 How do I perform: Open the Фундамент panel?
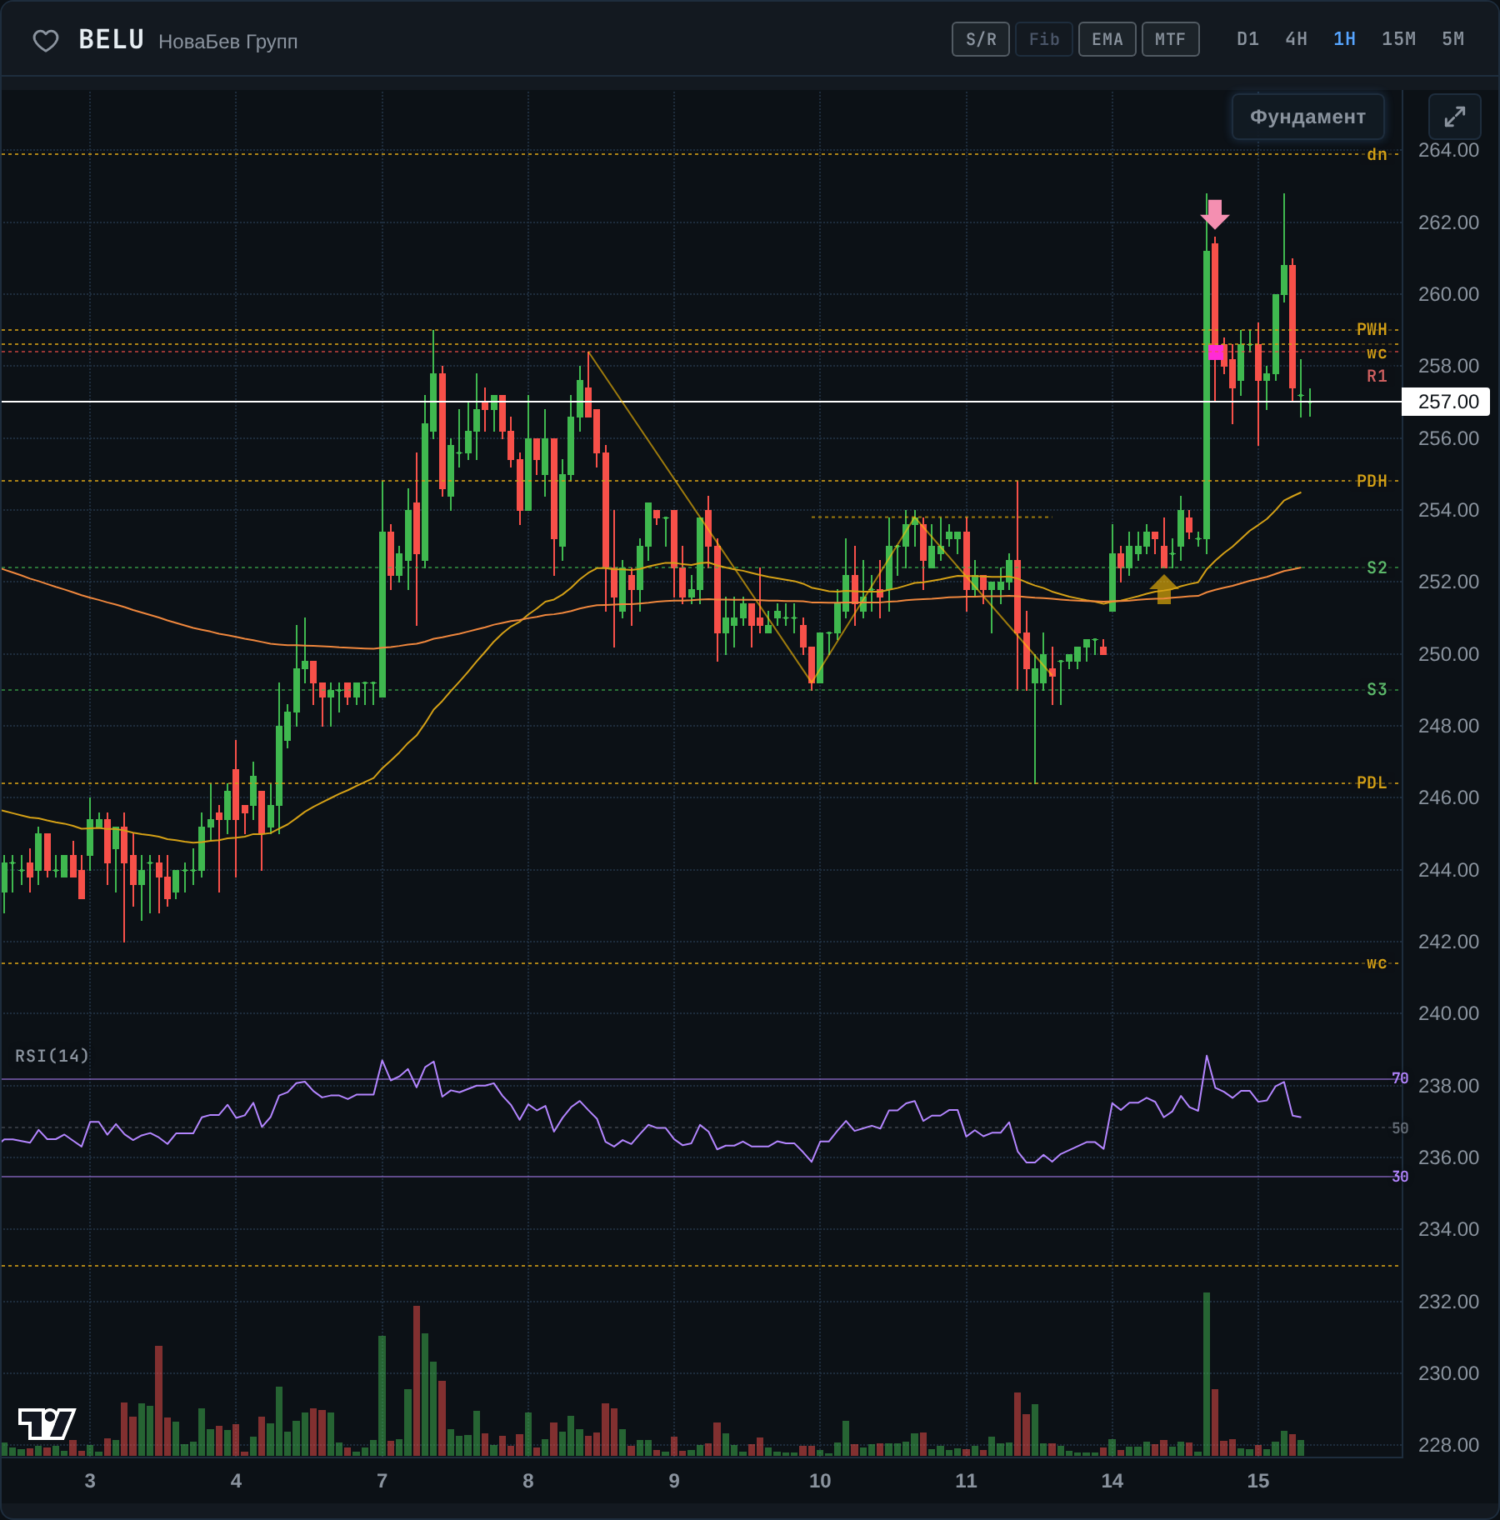tap(1307, 117)
